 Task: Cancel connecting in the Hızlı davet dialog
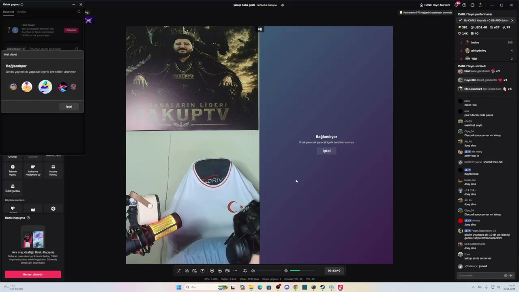pos(69,107)
